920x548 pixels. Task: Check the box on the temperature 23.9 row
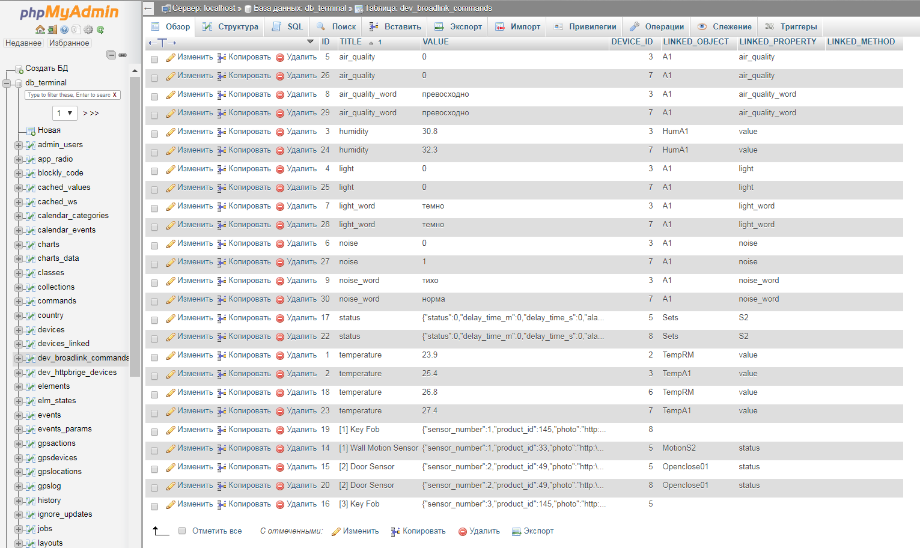tap(154, 357)
